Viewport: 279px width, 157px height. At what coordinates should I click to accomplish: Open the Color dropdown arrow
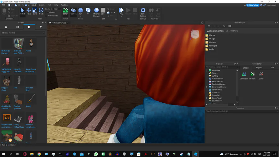103,16
